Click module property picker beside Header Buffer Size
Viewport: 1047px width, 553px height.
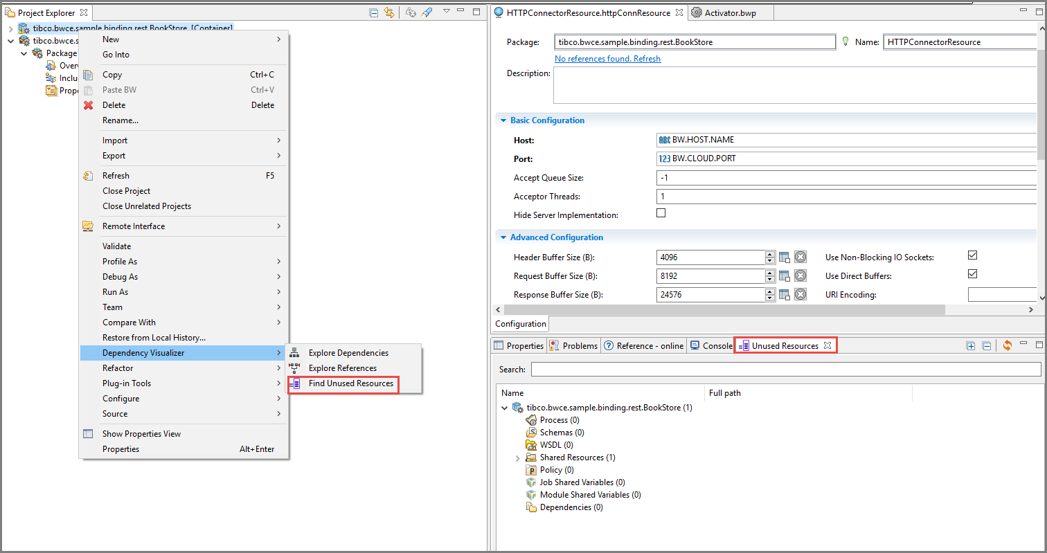pyautogui.click(x=785, y=257)
